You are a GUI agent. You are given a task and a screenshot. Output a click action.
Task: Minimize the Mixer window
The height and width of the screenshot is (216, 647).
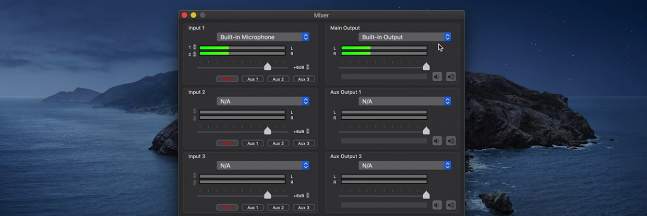194,15
